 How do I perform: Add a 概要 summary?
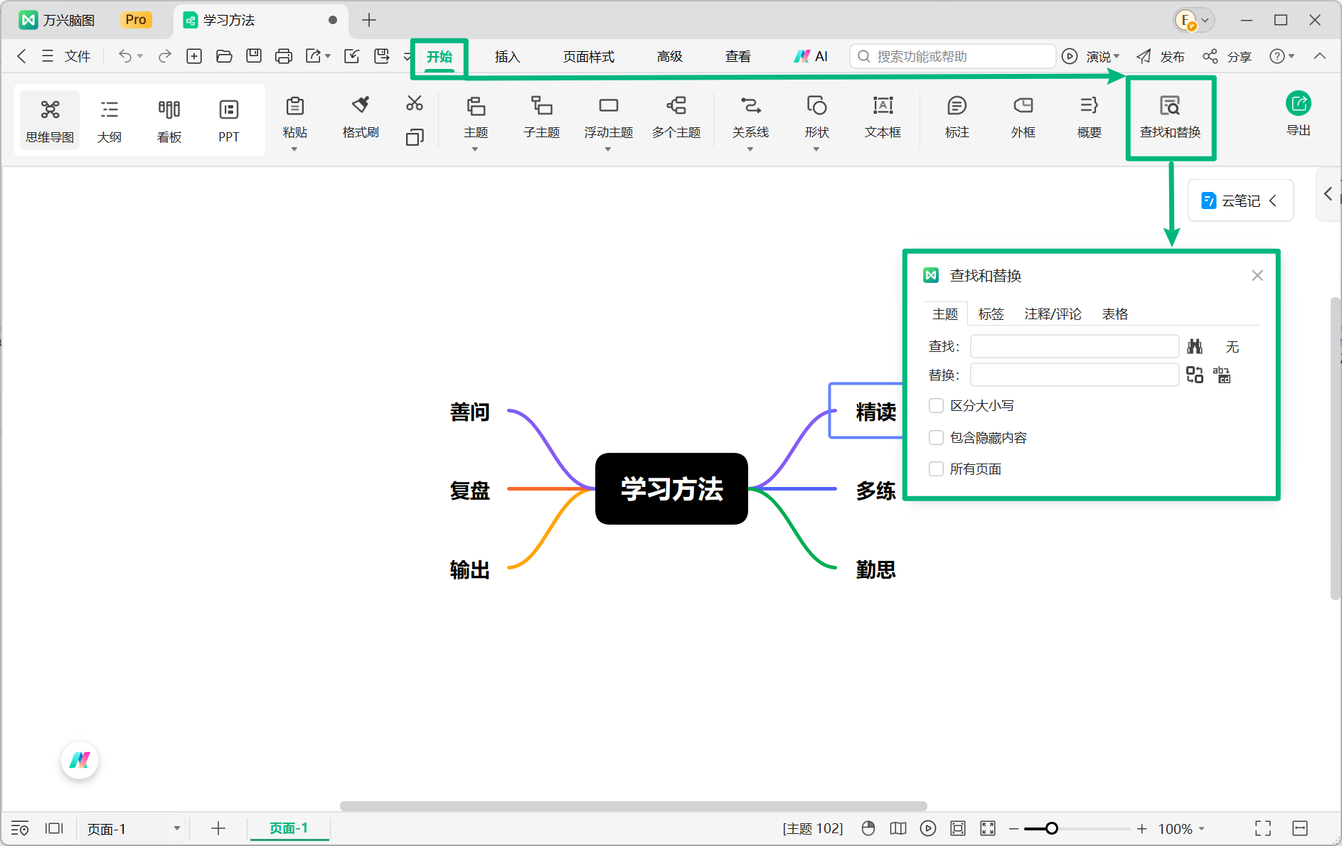[1090, 117]
